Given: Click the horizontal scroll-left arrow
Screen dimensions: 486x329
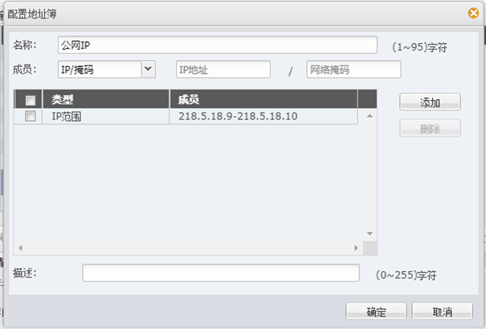Looking at the screenshot, I should [x=20, y=248].
